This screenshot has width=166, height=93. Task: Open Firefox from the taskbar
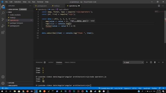coord(27,91)
